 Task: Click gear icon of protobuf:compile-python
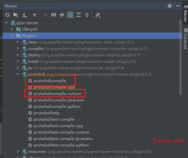pos(30,107)
